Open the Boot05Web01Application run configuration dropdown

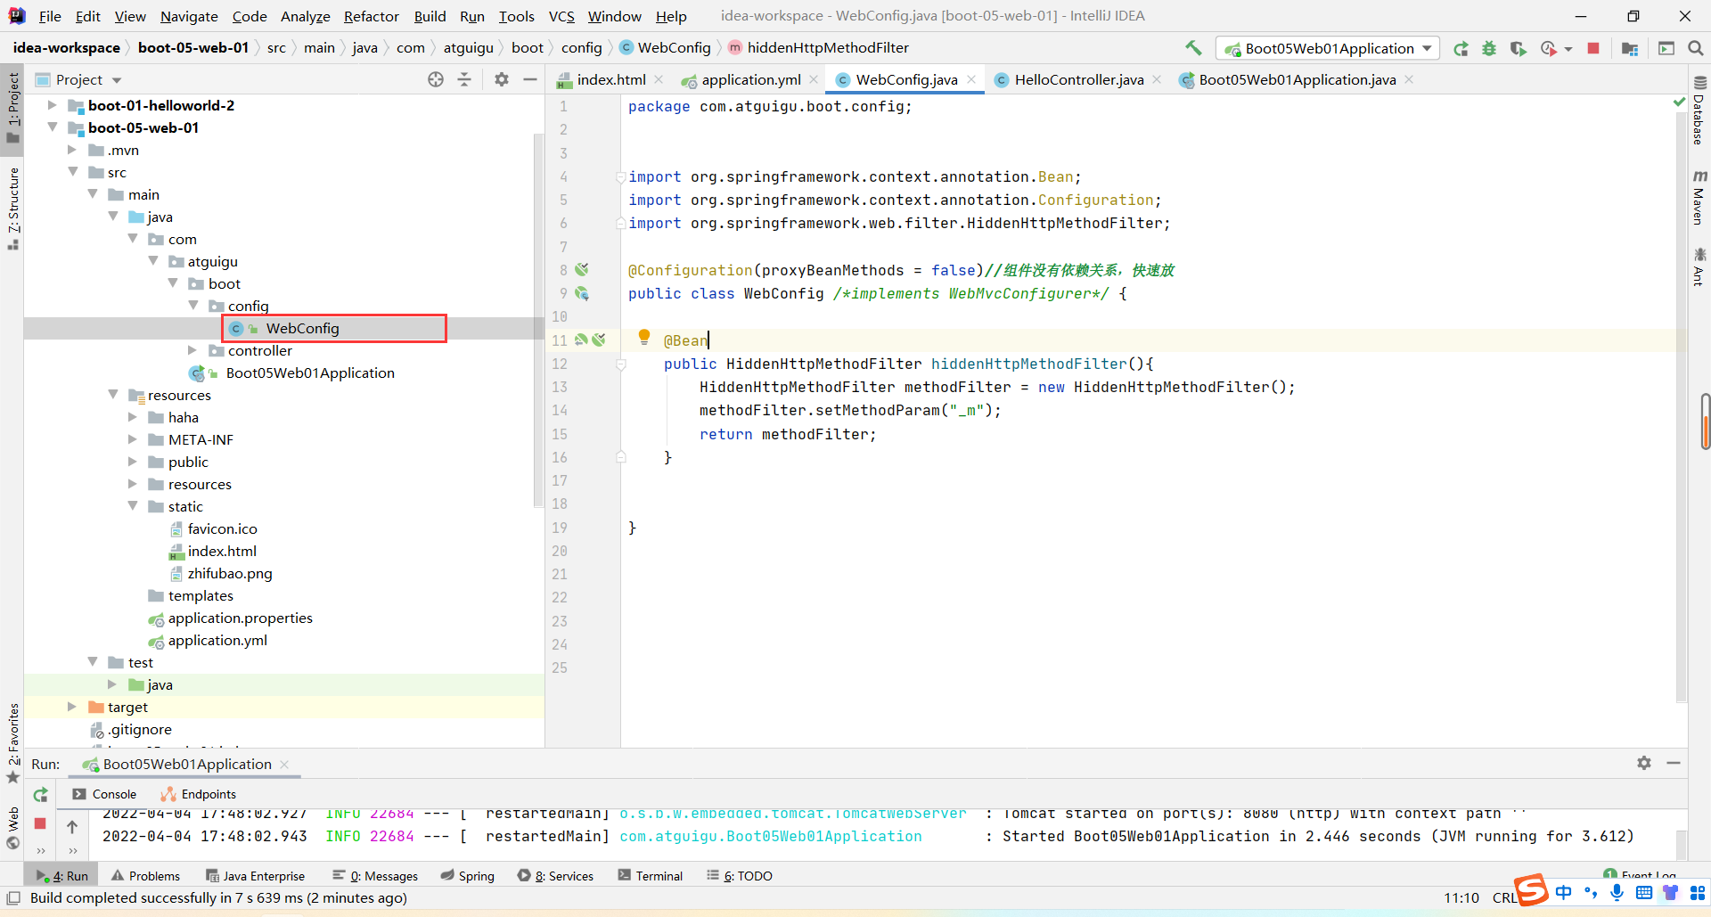tap(1328, 48)
